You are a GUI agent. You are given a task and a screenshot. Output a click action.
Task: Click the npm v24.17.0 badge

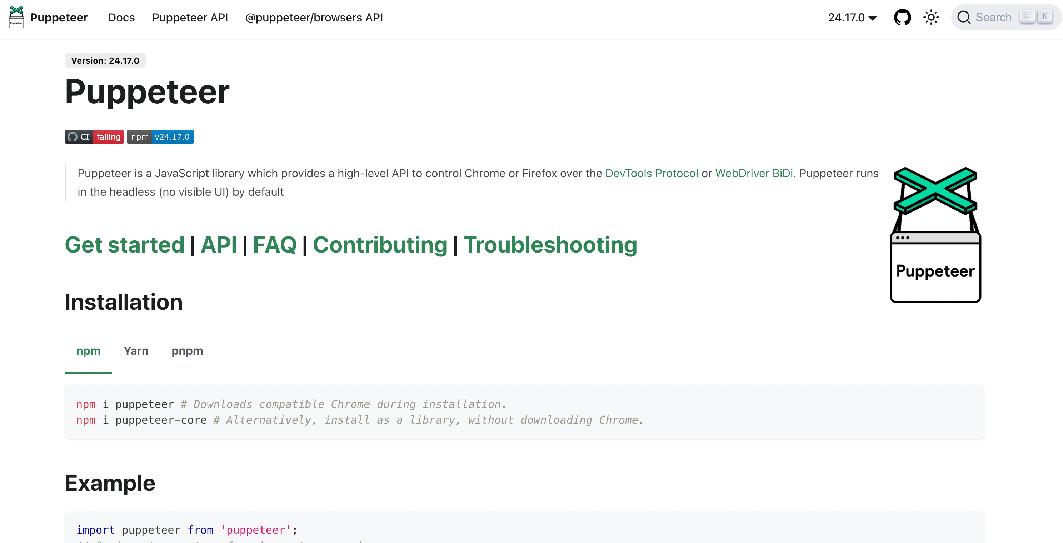click(x=160, y=136)
